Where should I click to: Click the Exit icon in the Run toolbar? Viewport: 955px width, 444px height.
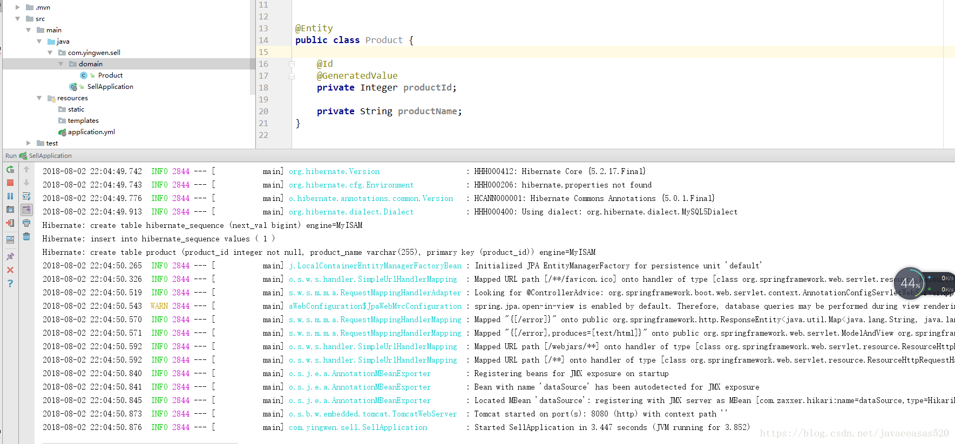coord(10,223)
